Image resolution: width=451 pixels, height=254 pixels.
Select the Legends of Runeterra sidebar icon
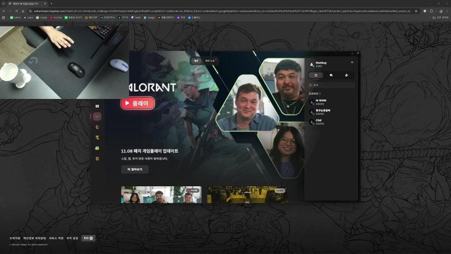tap(97, 148)
